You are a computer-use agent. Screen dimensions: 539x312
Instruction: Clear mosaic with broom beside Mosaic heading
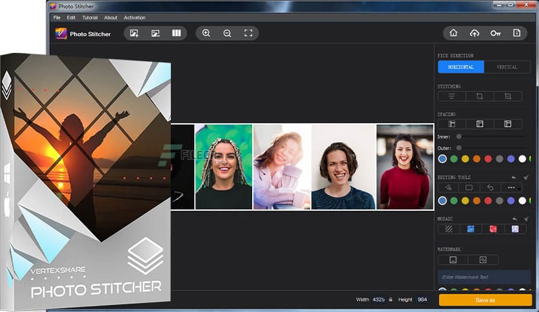coord(526,219)
